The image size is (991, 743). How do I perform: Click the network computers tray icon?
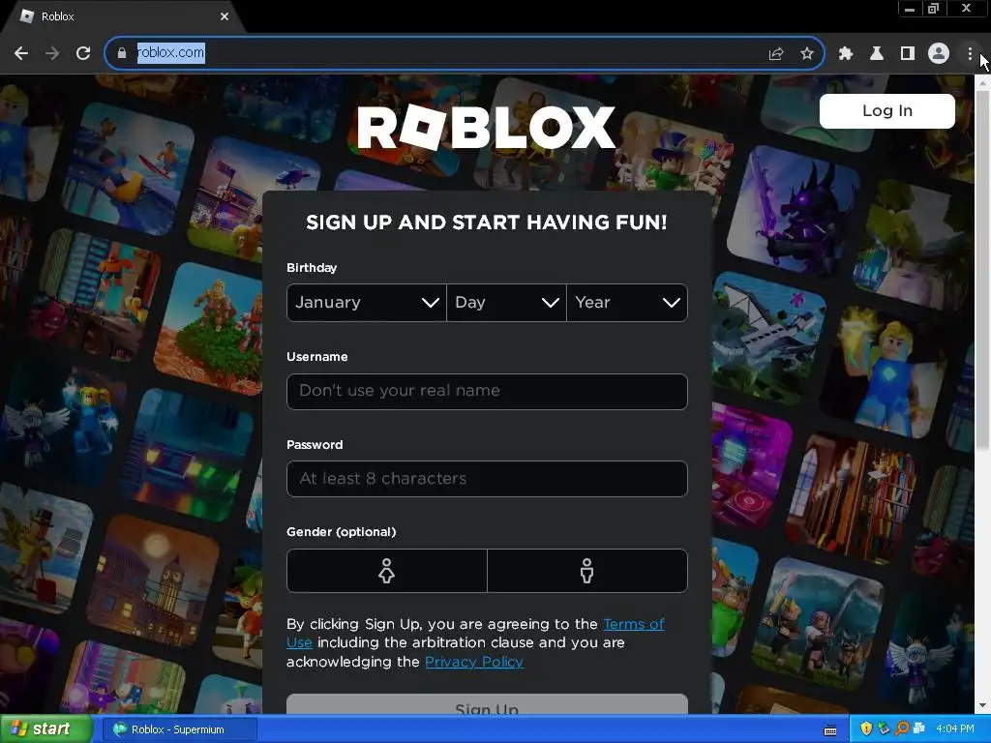(x=919, y=729)
